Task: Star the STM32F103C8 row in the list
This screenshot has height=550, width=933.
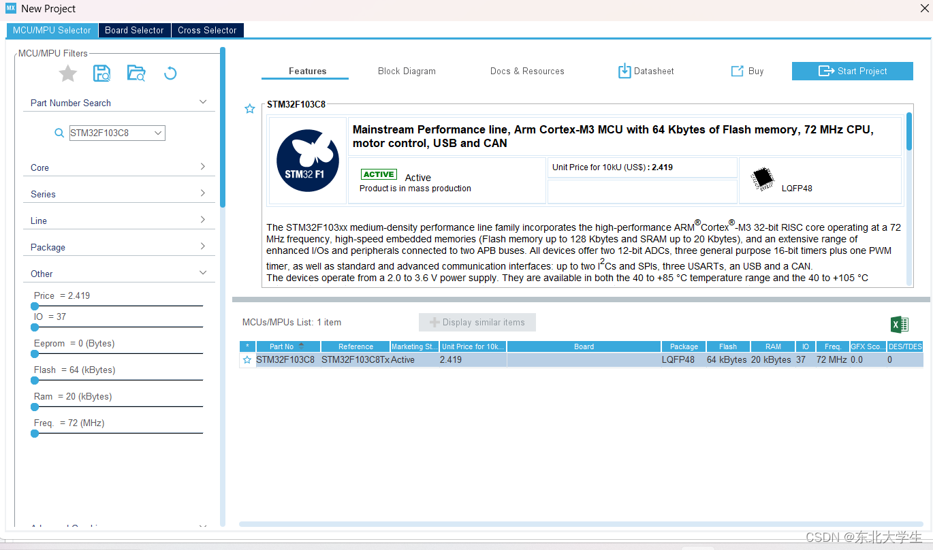Action: point(247,360)
